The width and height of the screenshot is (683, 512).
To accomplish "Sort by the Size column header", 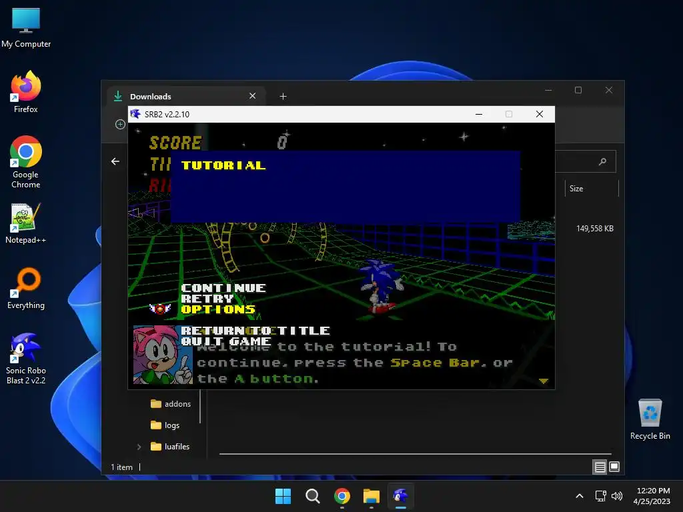I will coord(592,189).
